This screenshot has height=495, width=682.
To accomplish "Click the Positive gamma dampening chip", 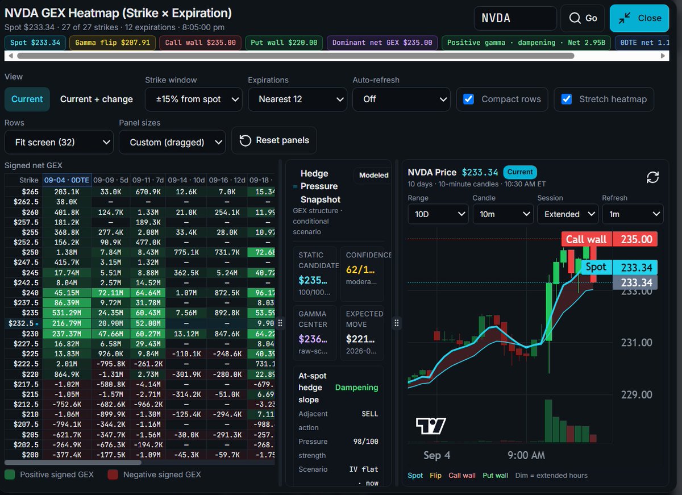I will 526,43.
